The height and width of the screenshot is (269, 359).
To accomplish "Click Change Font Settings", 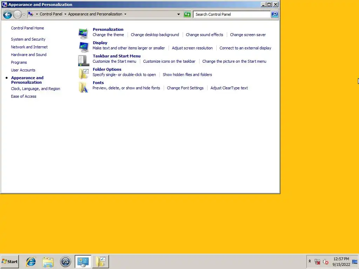I will coord(185,88).
